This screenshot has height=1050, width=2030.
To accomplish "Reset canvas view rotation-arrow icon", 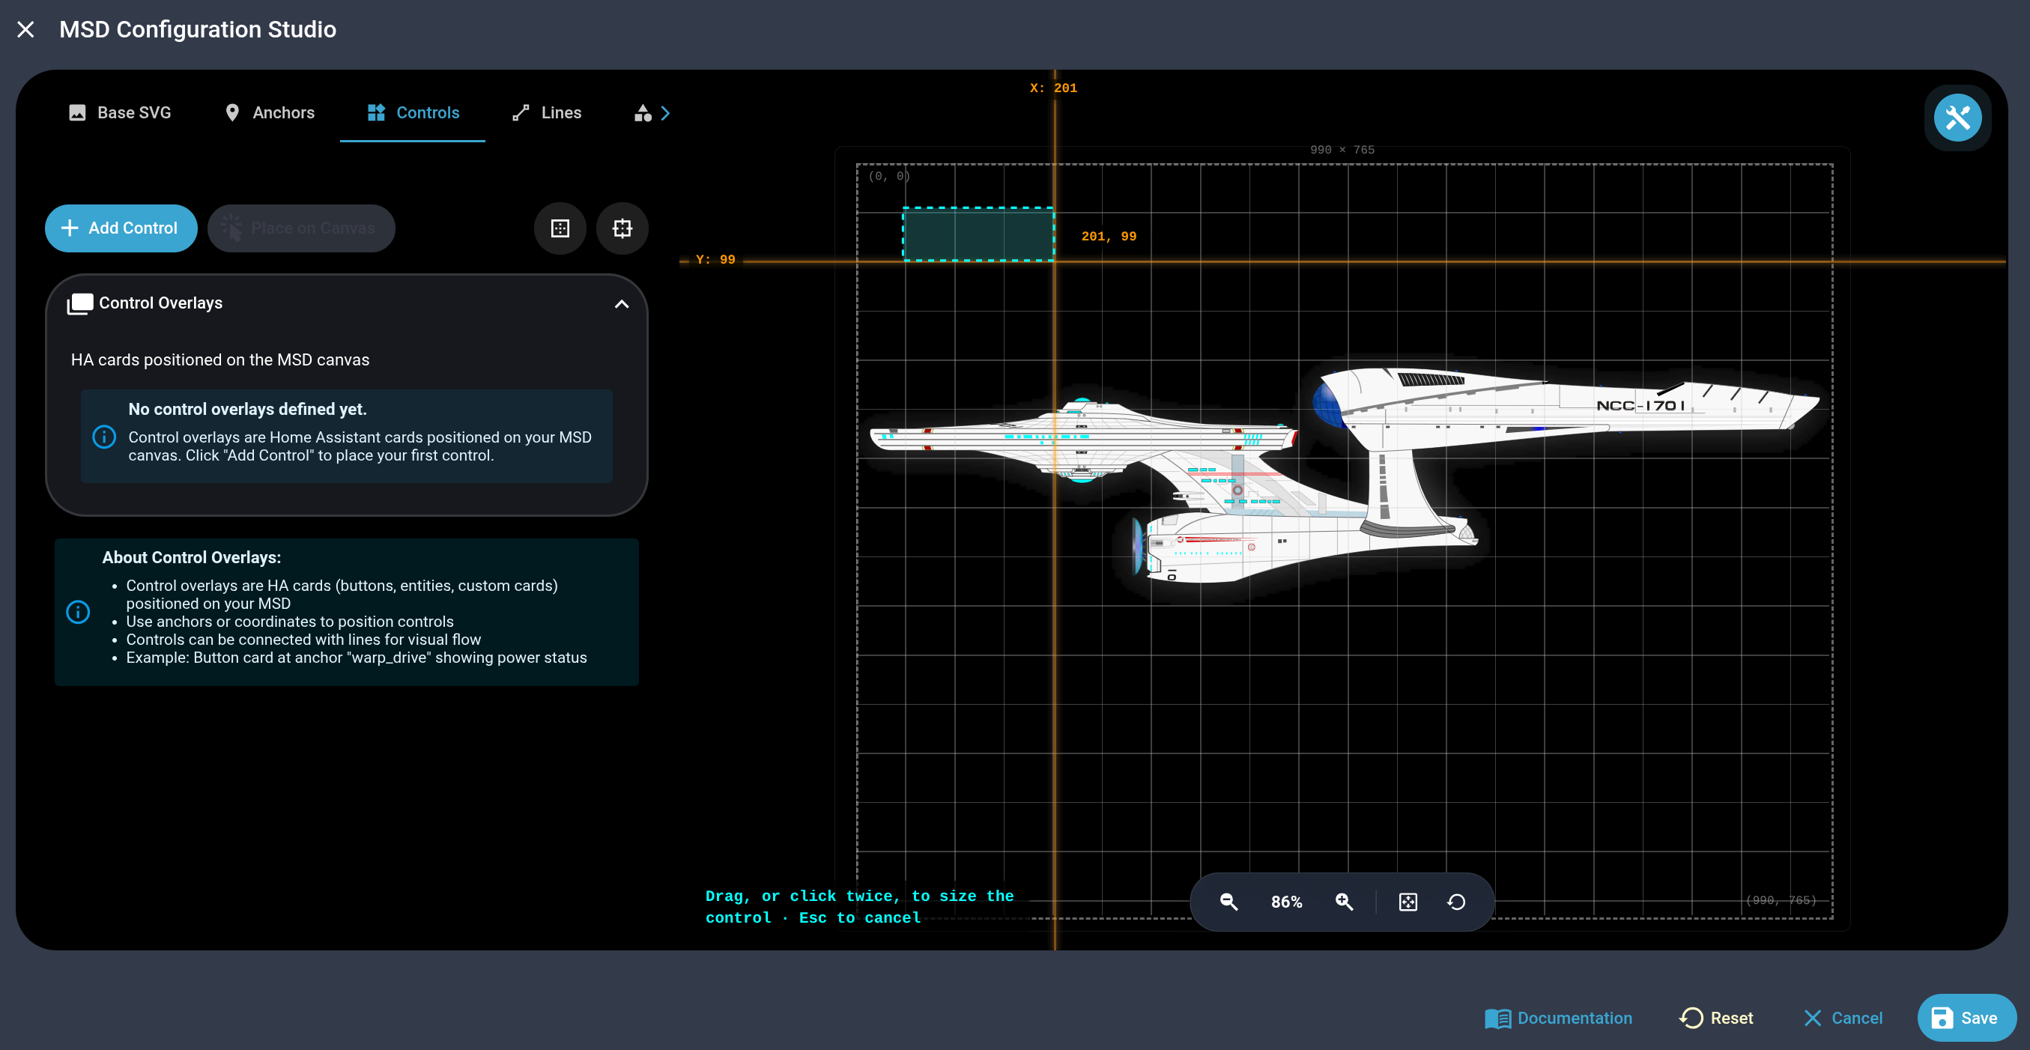I will (x=1456, y=902).
